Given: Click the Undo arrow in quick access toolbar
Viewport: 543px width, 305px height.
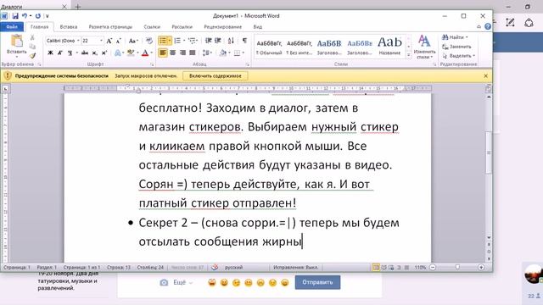Looking at the screenshot, I should [x=25, y=16].
